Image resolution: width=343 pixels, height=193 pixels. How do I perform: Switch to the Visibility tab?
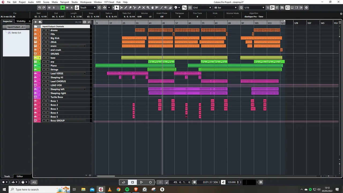pos(21,21)
